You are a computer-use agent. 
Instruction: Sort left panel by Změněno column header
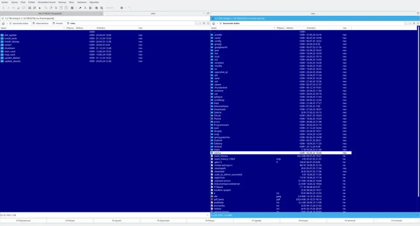coord(116,28)
